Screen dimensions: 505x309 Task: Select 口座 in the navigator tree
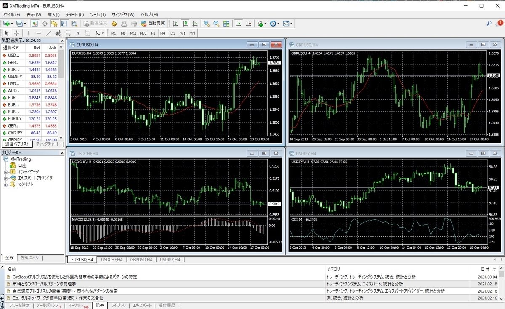point(22,165)
